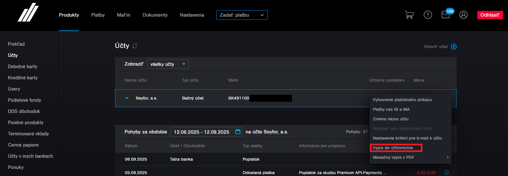Click the -5,00 EUR amount
The height and width of the screenshot is (176, 508).
(425, 173)
